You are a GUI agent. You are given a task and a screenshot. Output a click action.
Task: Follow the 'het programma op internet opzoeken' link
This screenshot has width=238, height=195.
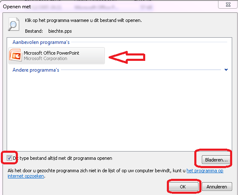pyautogui.click(x=115, y=173)
